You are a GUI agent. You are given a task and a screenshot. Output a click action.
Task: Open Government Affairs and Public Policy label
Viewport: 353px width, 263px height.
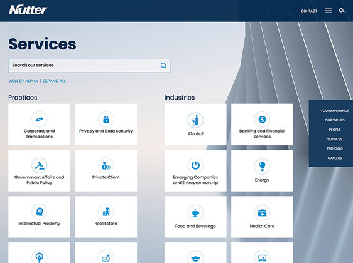[40, 180]
